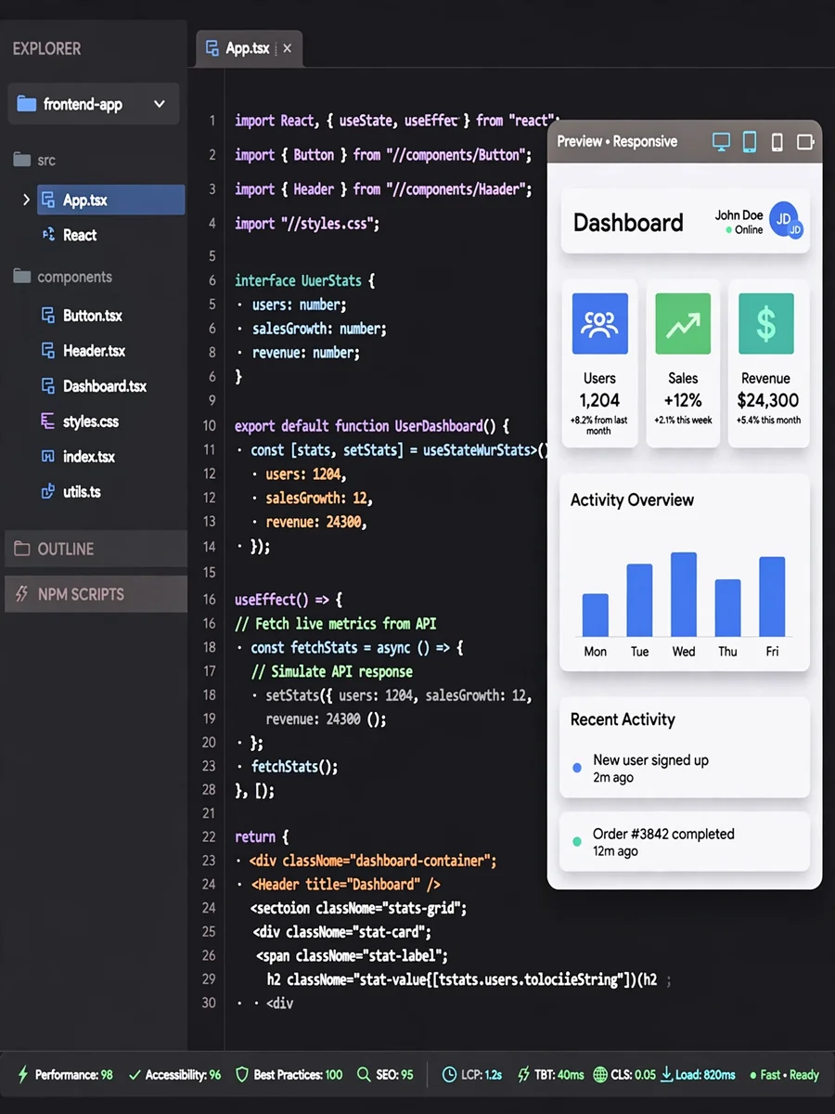Click John Doe's JD avatar
The width and height of the screenshot is (835, 1114).
coord(785,221)
